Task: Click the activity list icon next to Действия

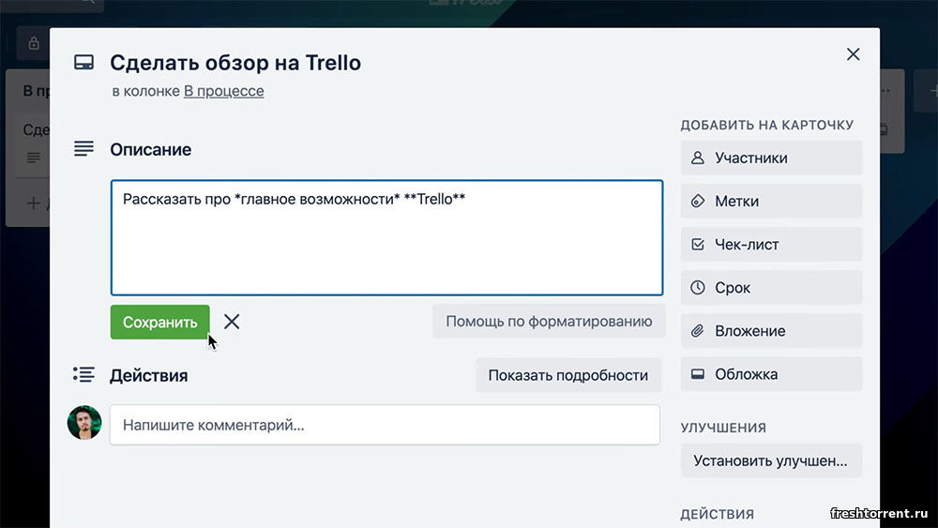Action: pyautogui.click(x=83, y=375)
